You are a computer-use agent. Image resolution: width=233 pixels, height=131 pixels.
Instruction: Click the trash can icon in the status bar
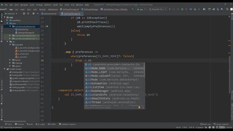pyautogui.click(x=217, y=127)
